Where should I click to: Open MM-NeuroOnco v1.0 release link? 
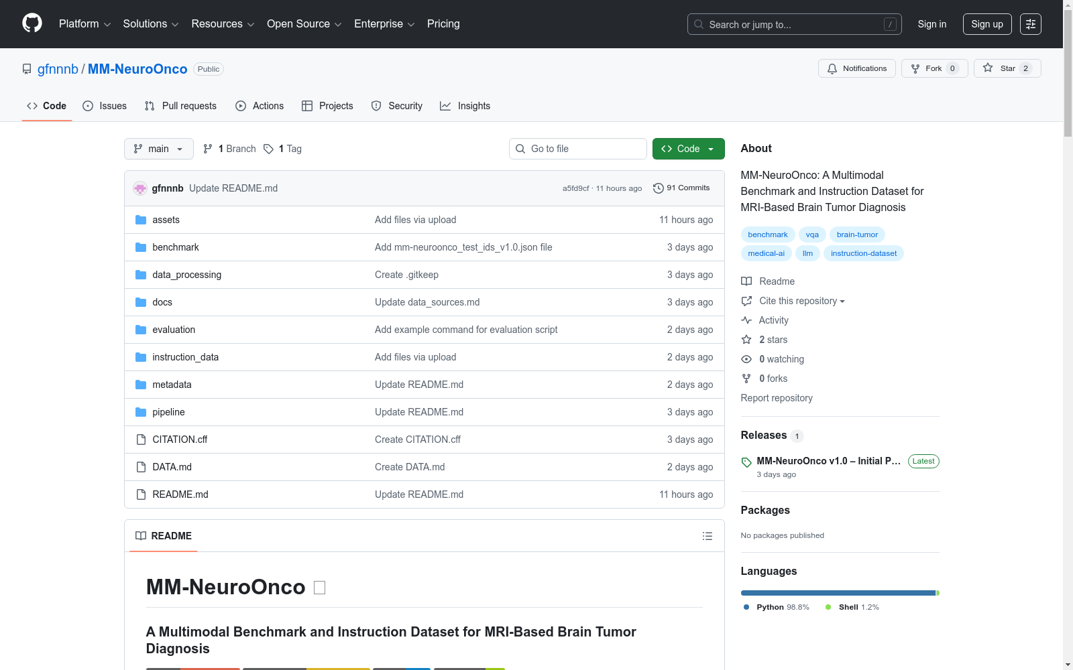[829, 461]
